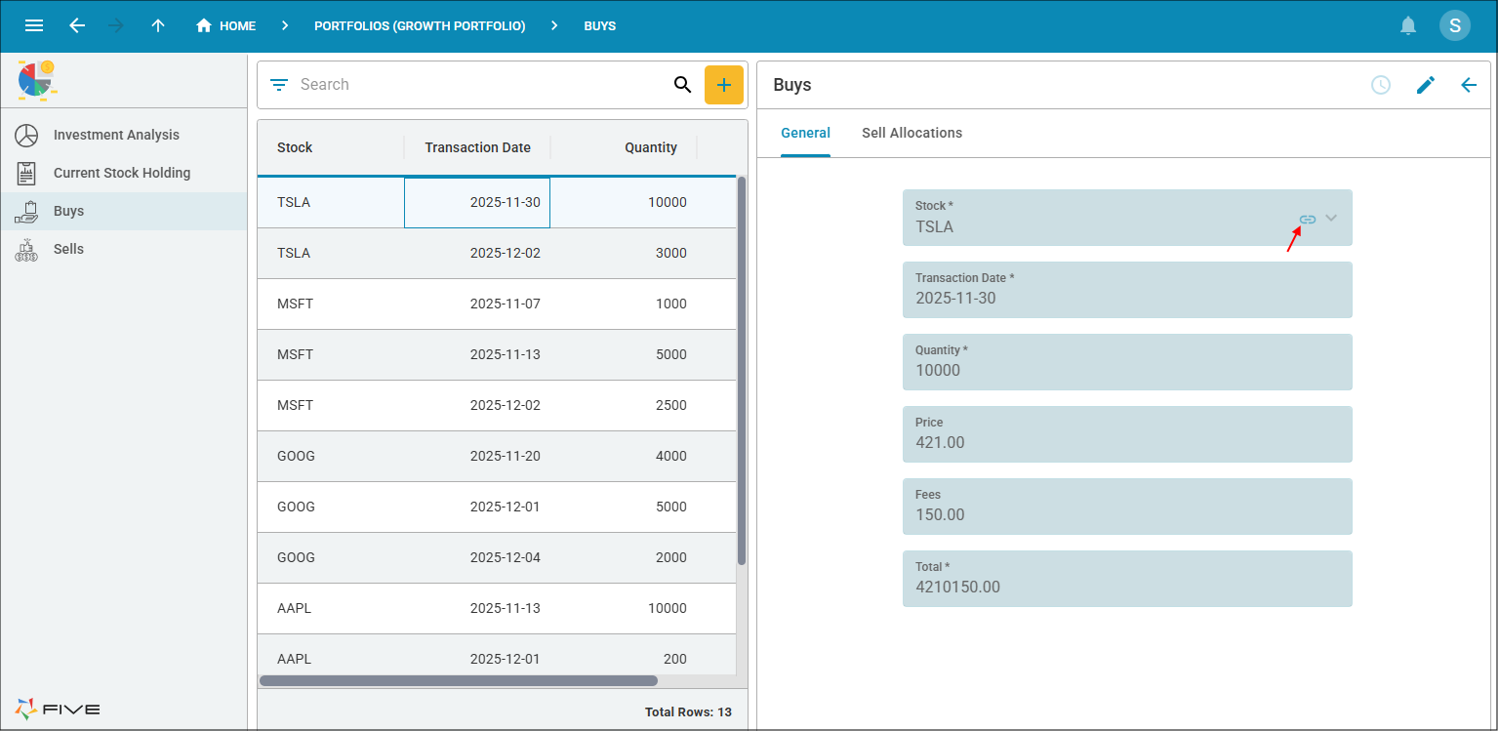Open the user avatar S menu
This screenshot has height=731, width=1498.
click(x=1455, y=25)
